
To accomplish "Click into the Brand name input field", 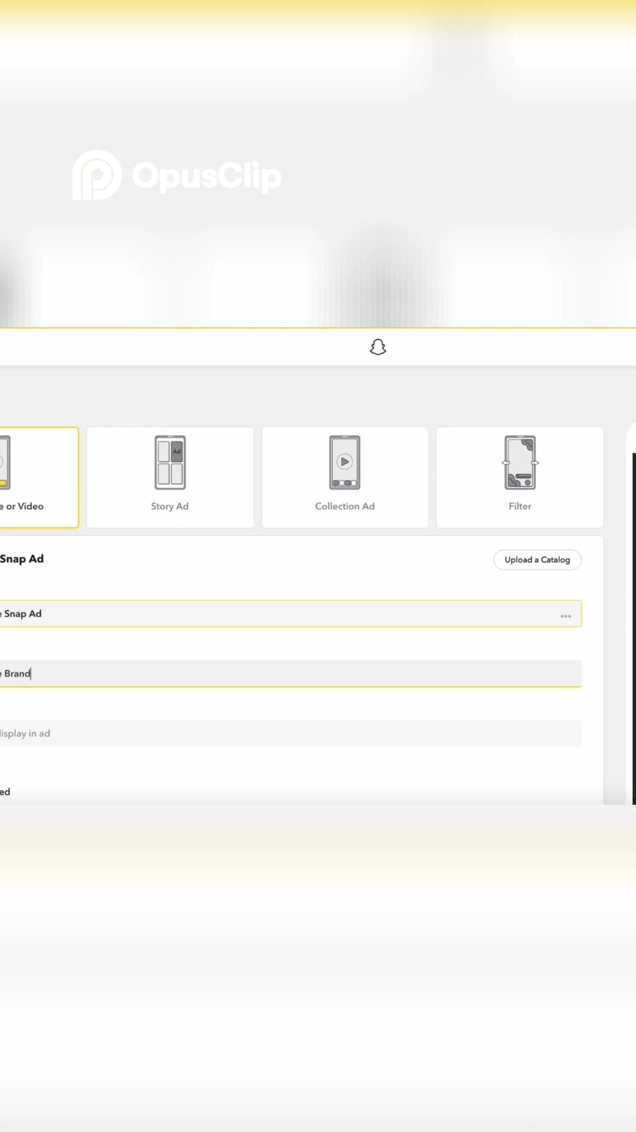I will tap(291, 673).
